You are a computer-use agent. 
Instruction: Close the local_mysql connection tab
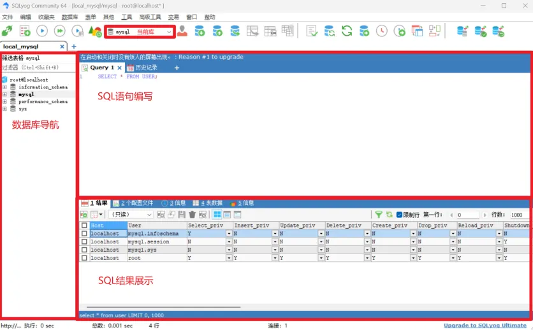point(62,47)
